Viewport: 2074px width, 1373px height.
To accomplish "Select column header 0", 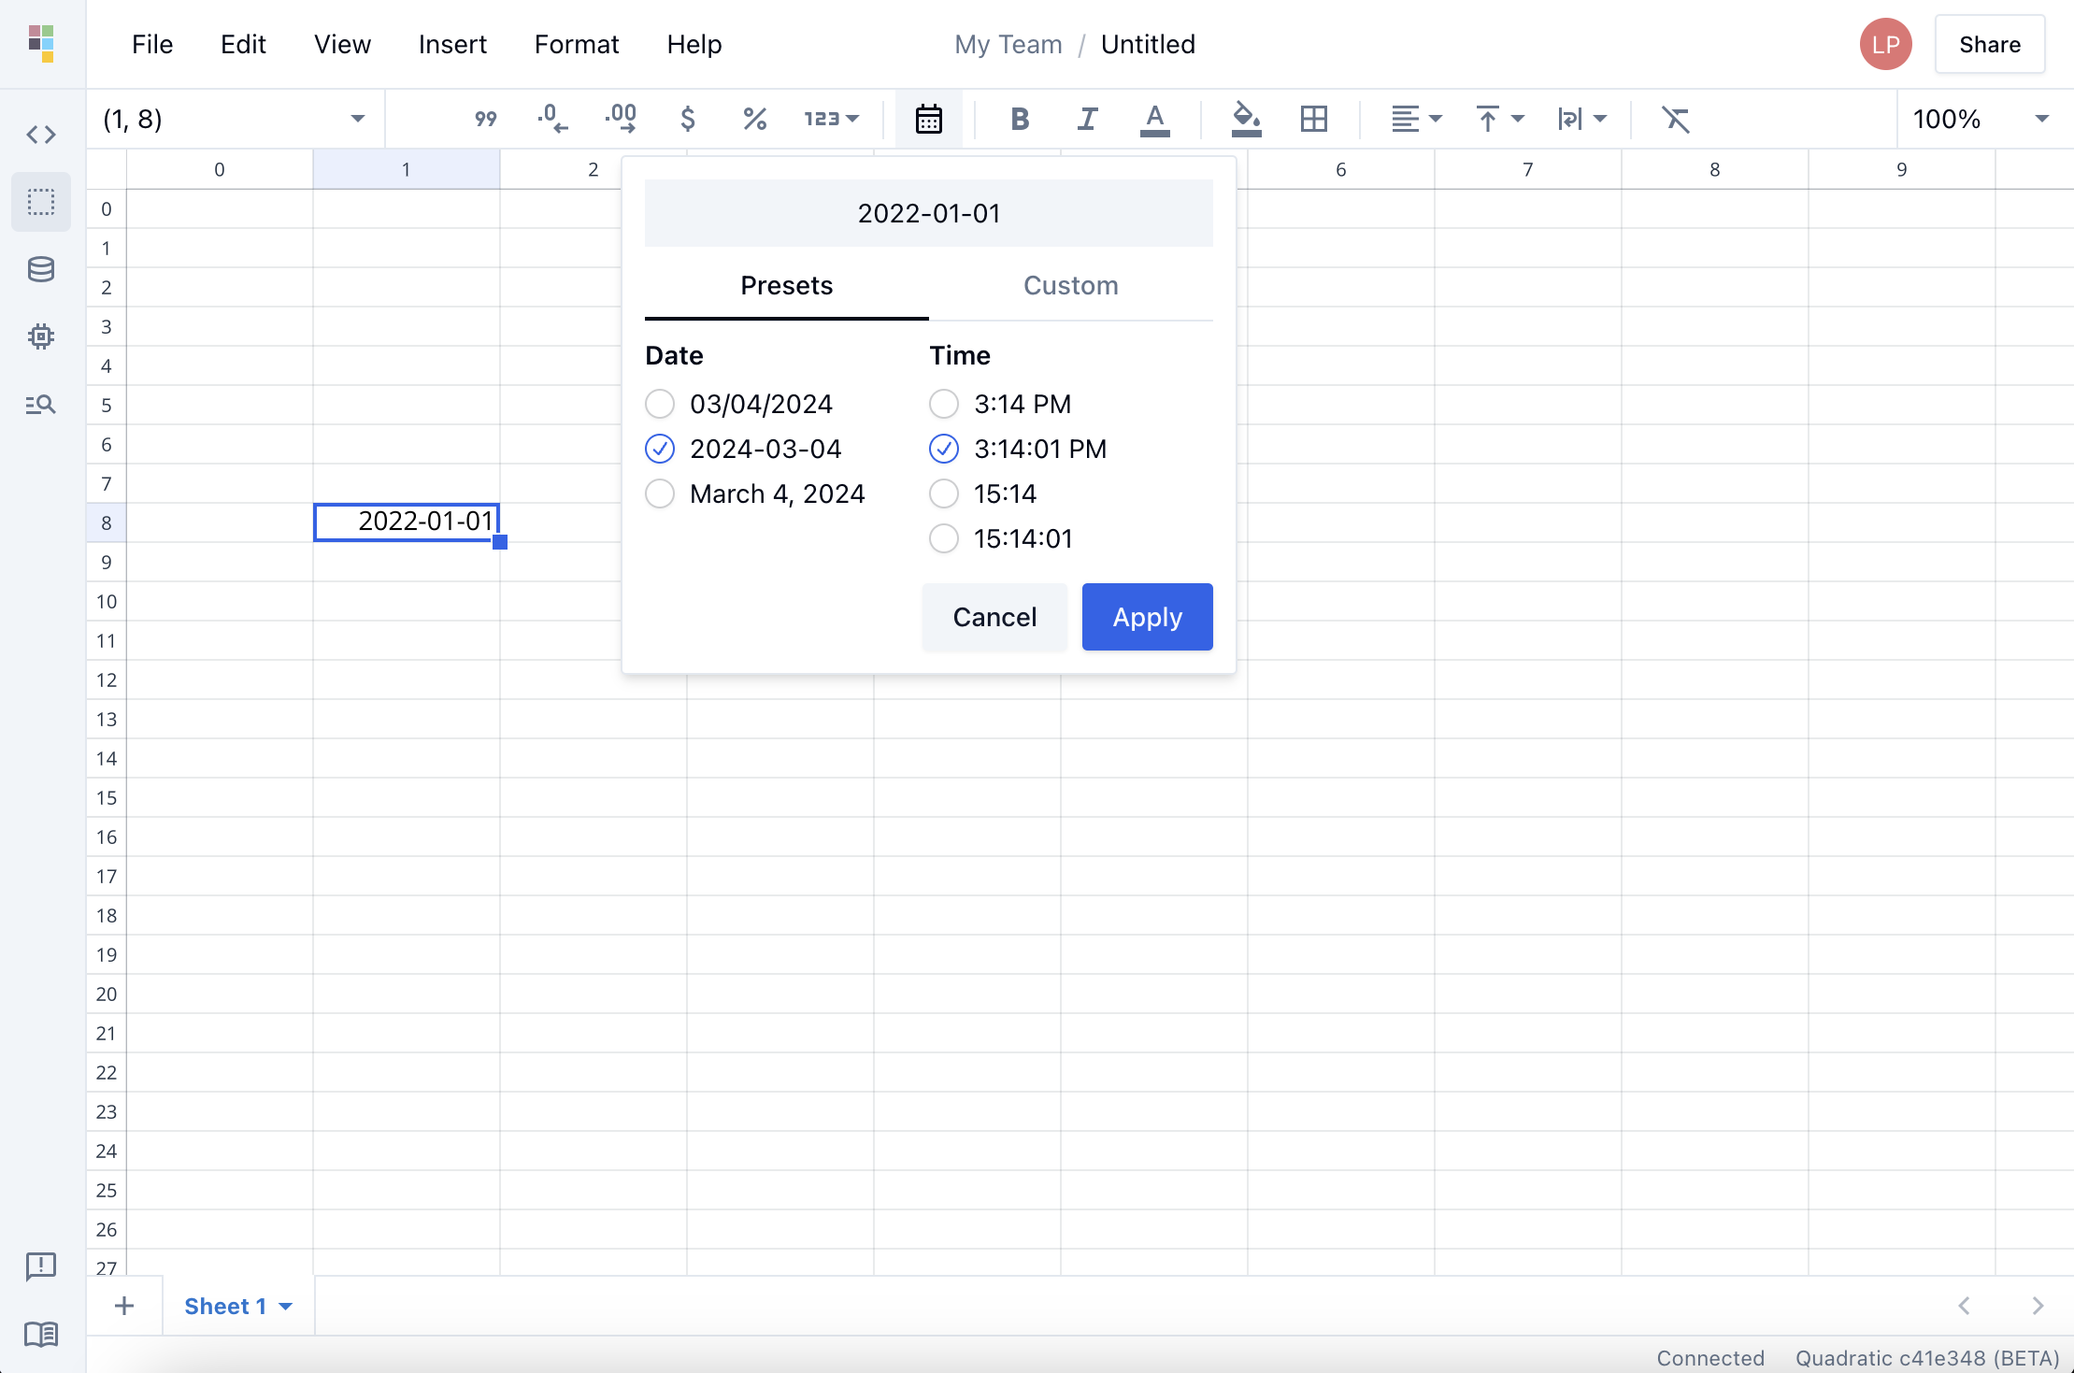I will point(220,169).
